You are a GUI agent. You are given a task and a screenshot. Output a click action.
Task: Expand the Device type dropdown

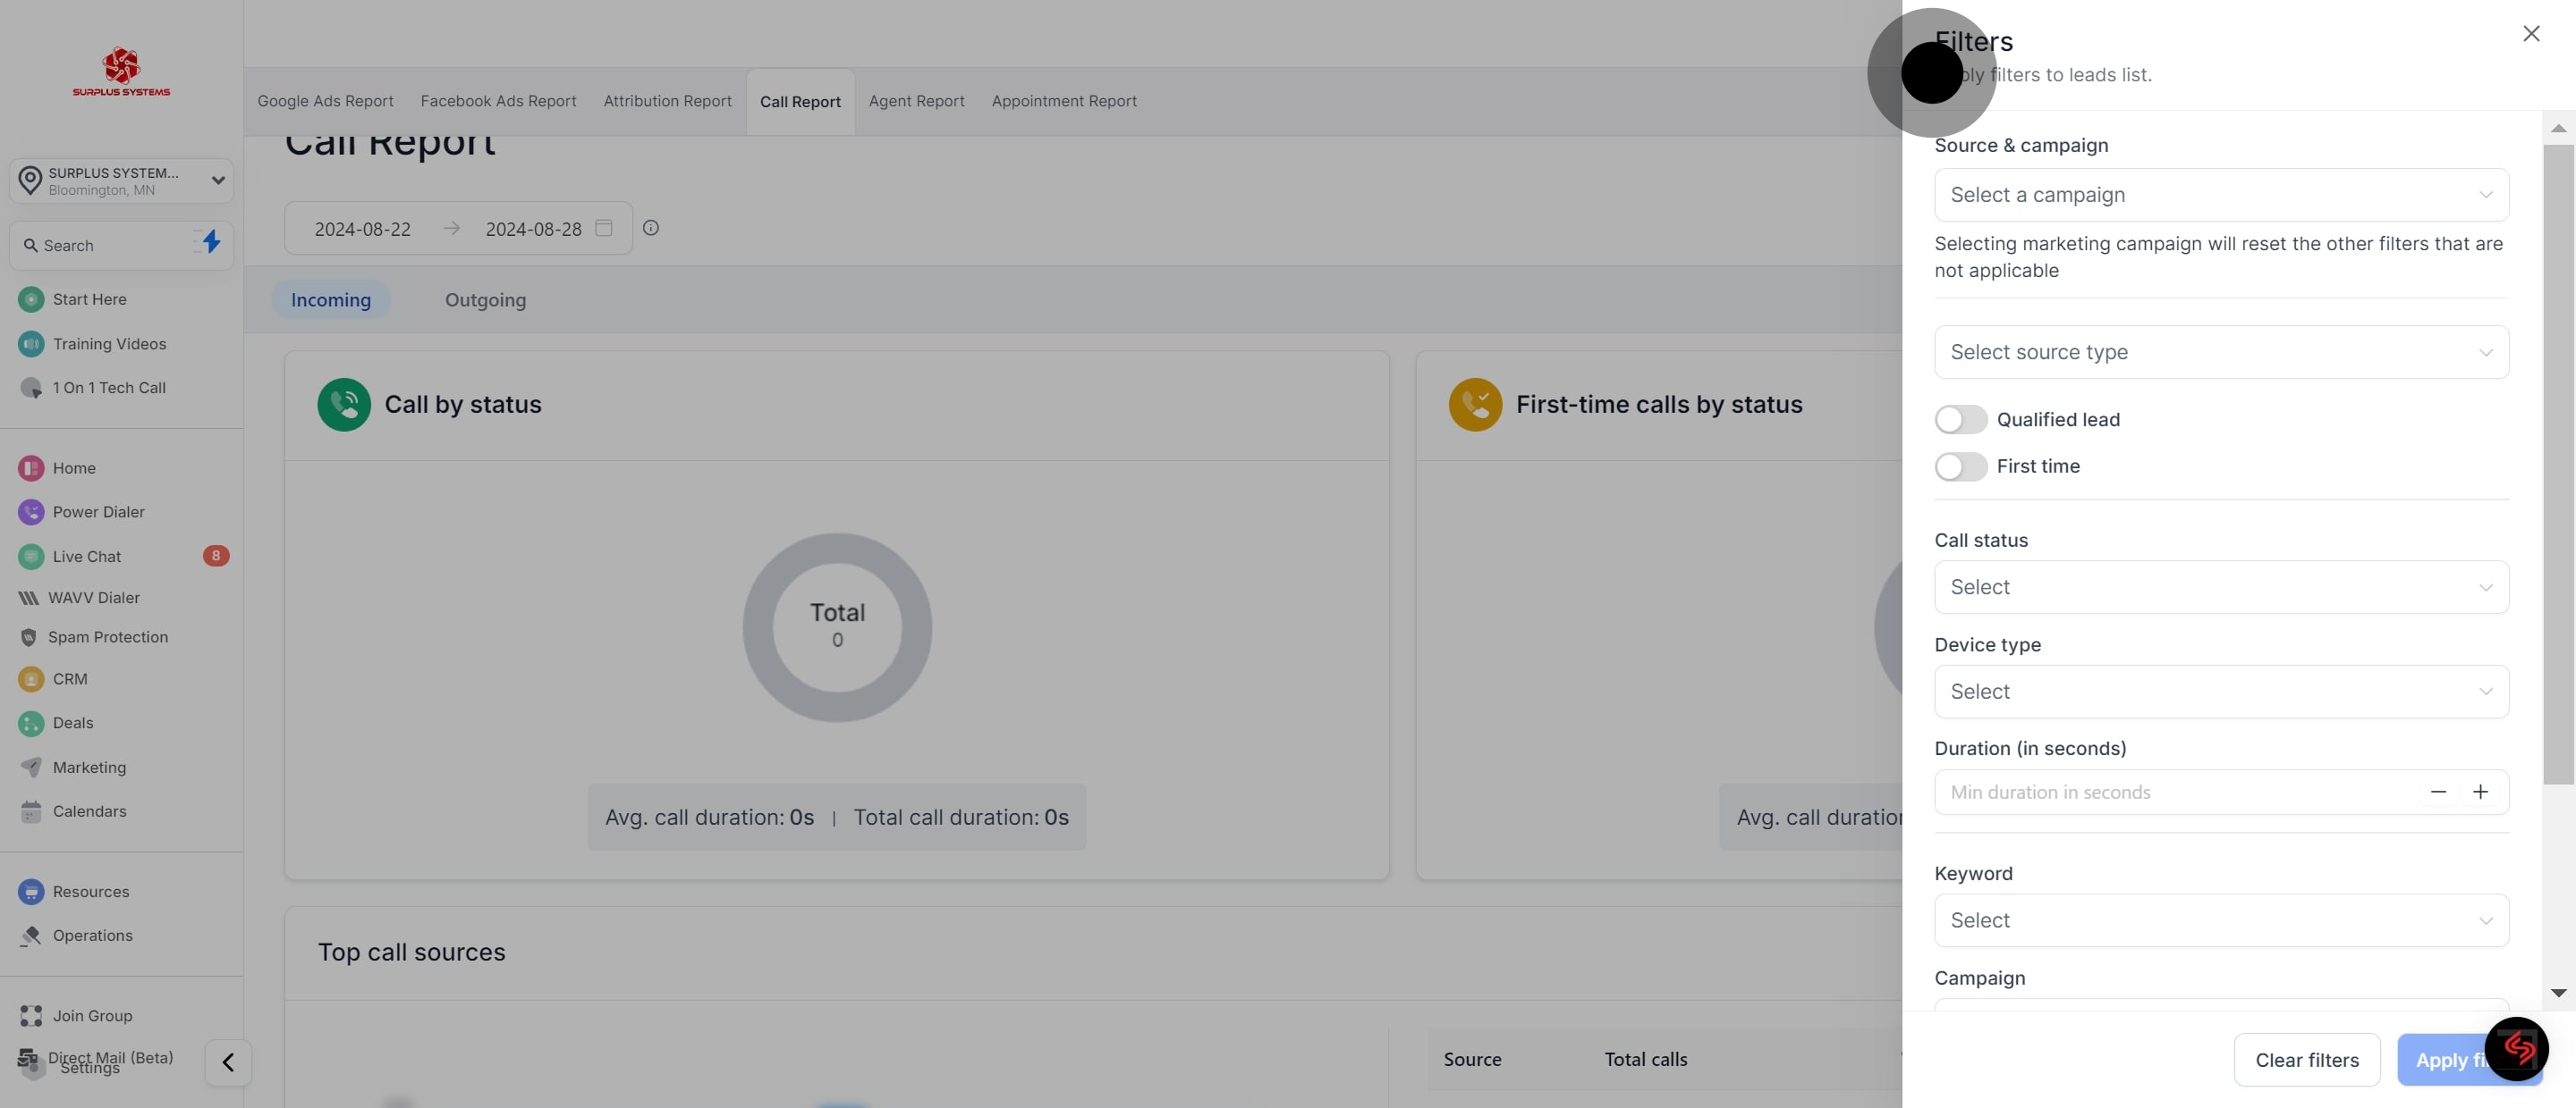click(2220, 692)
